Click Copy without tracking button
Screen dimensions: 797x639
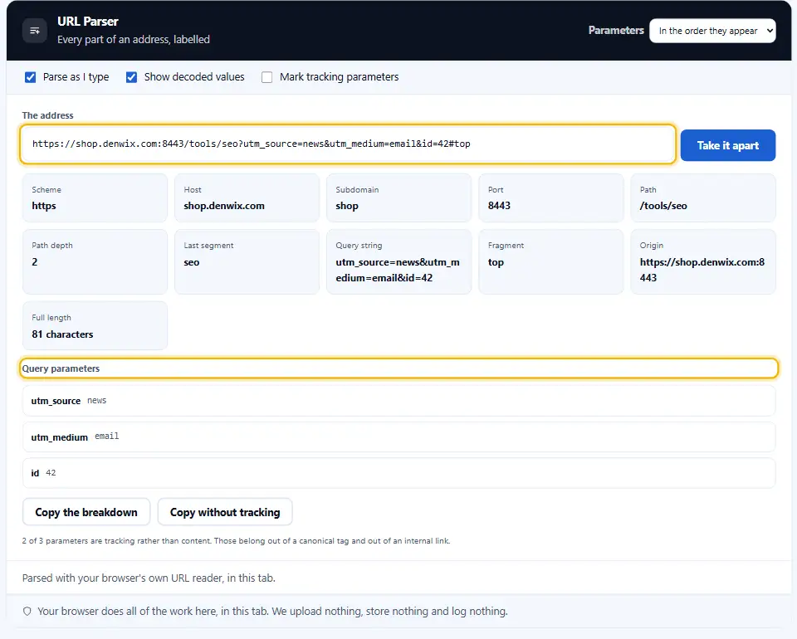point(225,512)
